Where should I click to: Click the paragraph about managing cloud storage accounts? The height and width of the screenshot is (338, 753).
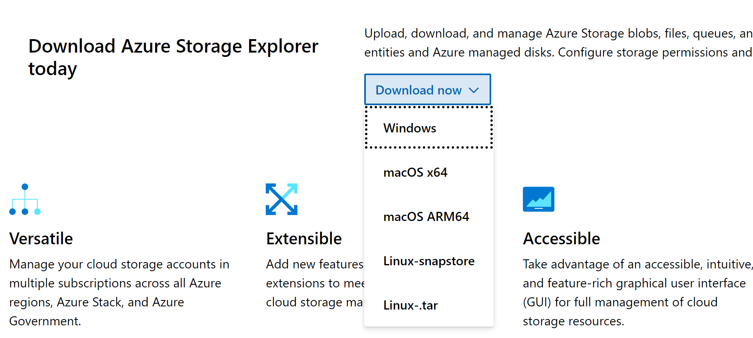119,293
